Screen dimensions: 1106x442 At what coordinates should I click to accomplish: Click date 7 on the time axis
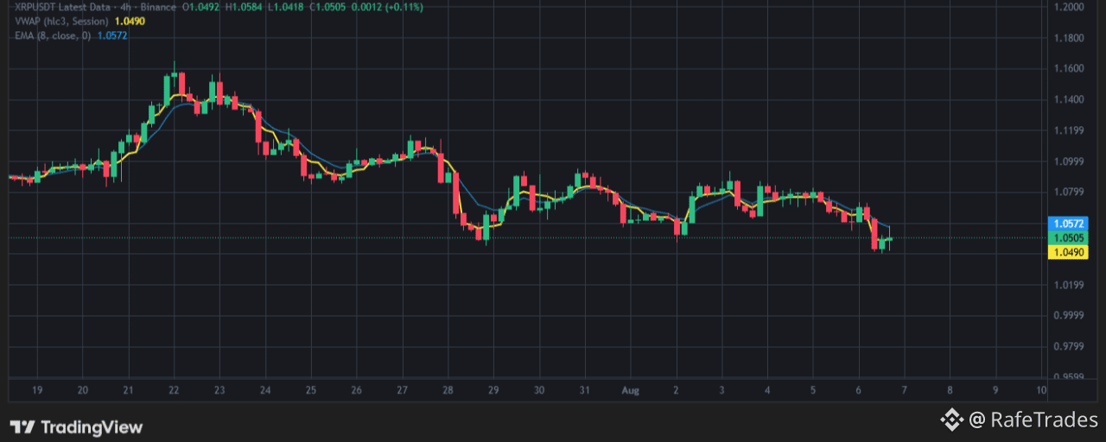pos(904,390)
